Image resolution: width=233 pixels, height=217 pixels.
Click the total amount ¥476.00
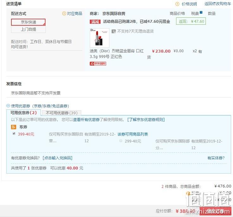pos(223,186)
